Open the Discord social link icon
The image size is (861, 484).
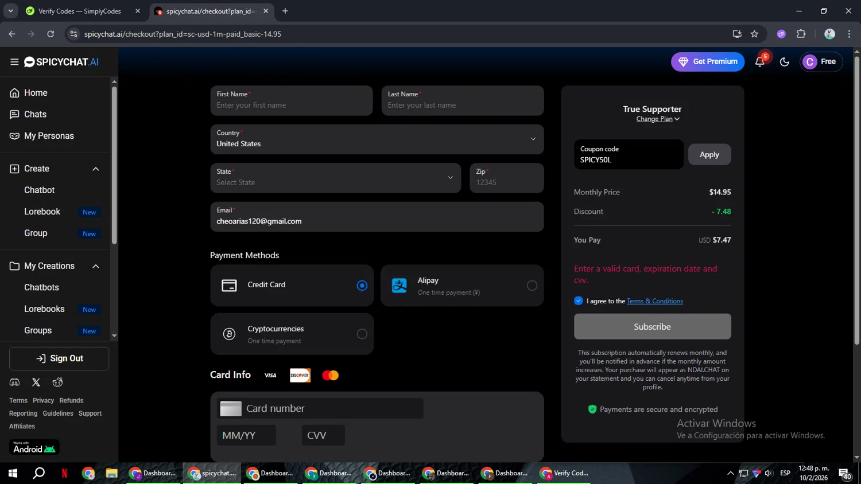(14, 382)
